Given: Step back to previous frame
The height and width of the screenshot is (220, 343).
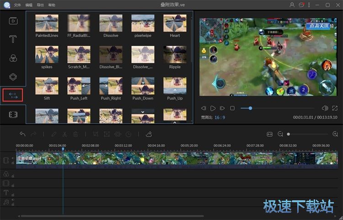Looking at the screenshot, I should tap(204, 108).
